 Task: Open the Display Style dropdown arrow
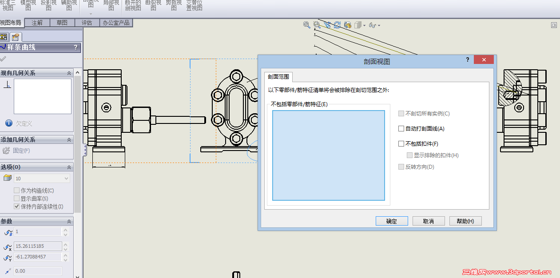coord(365,26)
